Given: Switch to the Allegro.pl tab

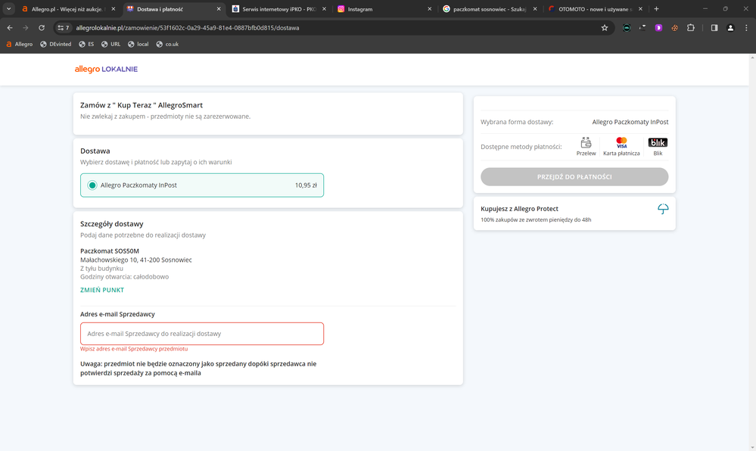Looking at the screenshot, I should point(67,8).
